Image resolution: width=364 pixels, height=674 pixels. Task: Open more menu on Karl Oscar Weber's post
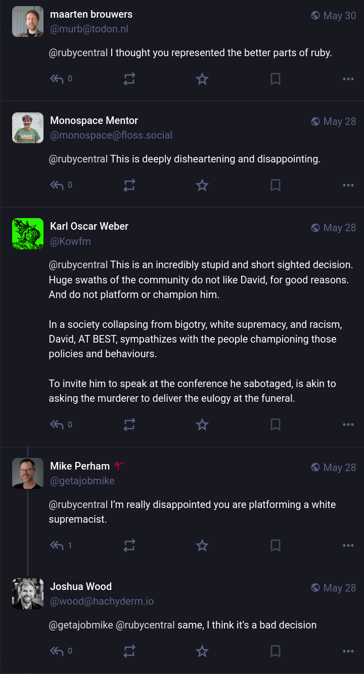(x=348, y=425)
